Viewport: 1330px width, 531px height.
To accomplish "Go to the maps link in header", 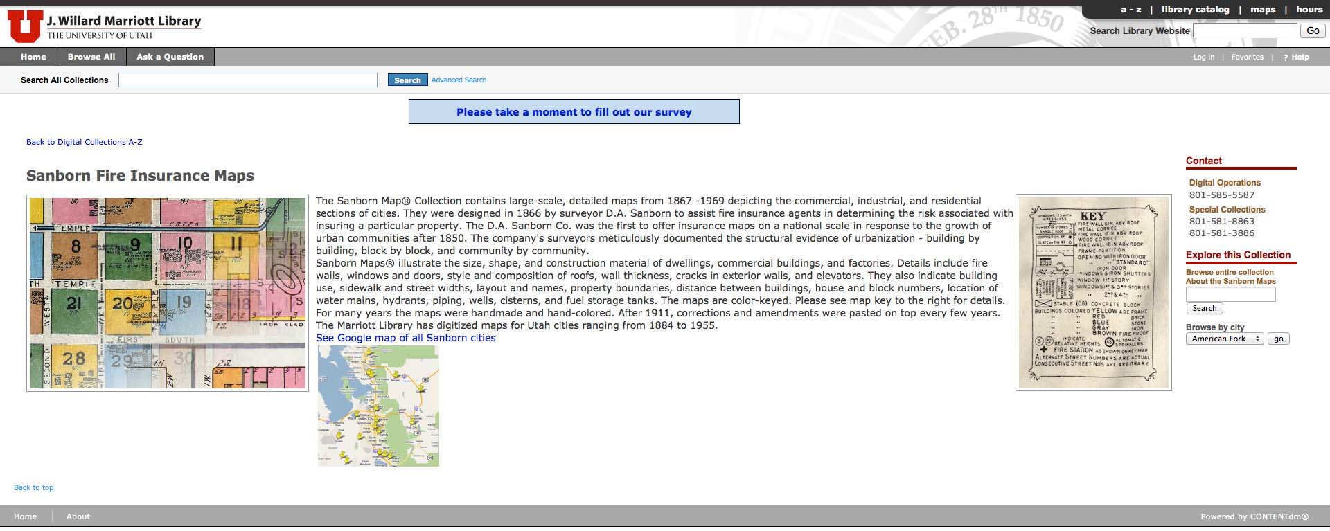I will (x=1263, y=10).
